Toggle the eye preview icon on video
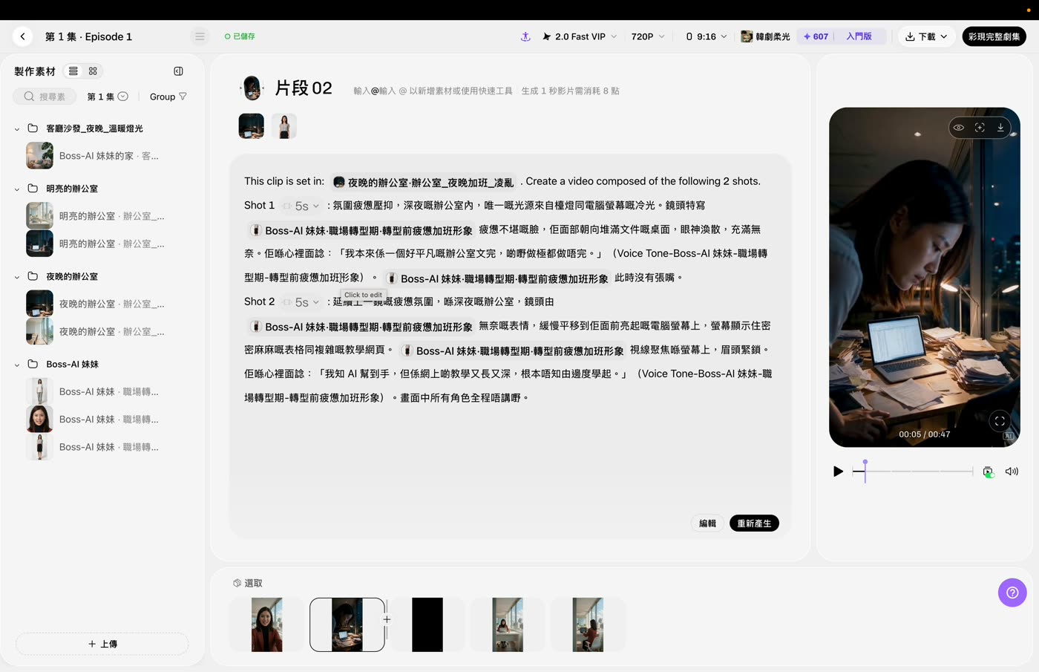 point(959,128)
